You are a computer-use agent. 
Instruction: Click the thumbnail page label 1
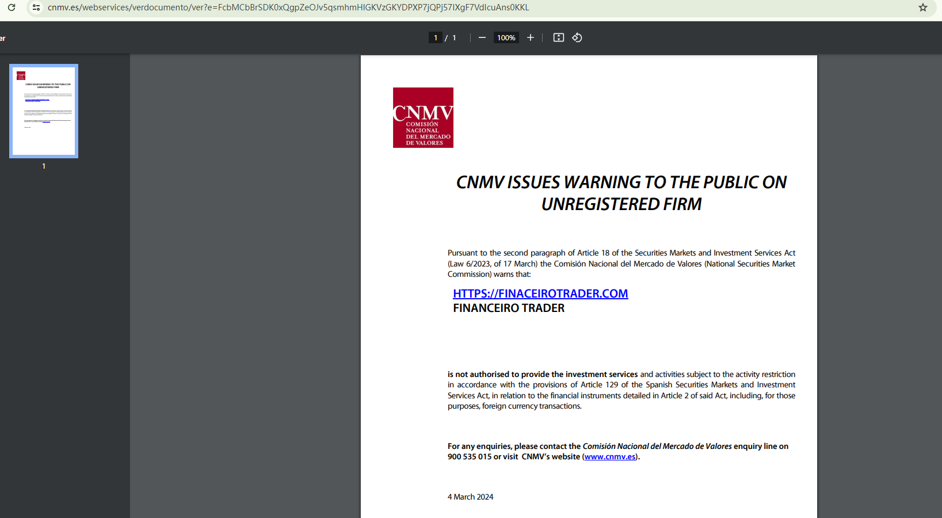(44, 166)
